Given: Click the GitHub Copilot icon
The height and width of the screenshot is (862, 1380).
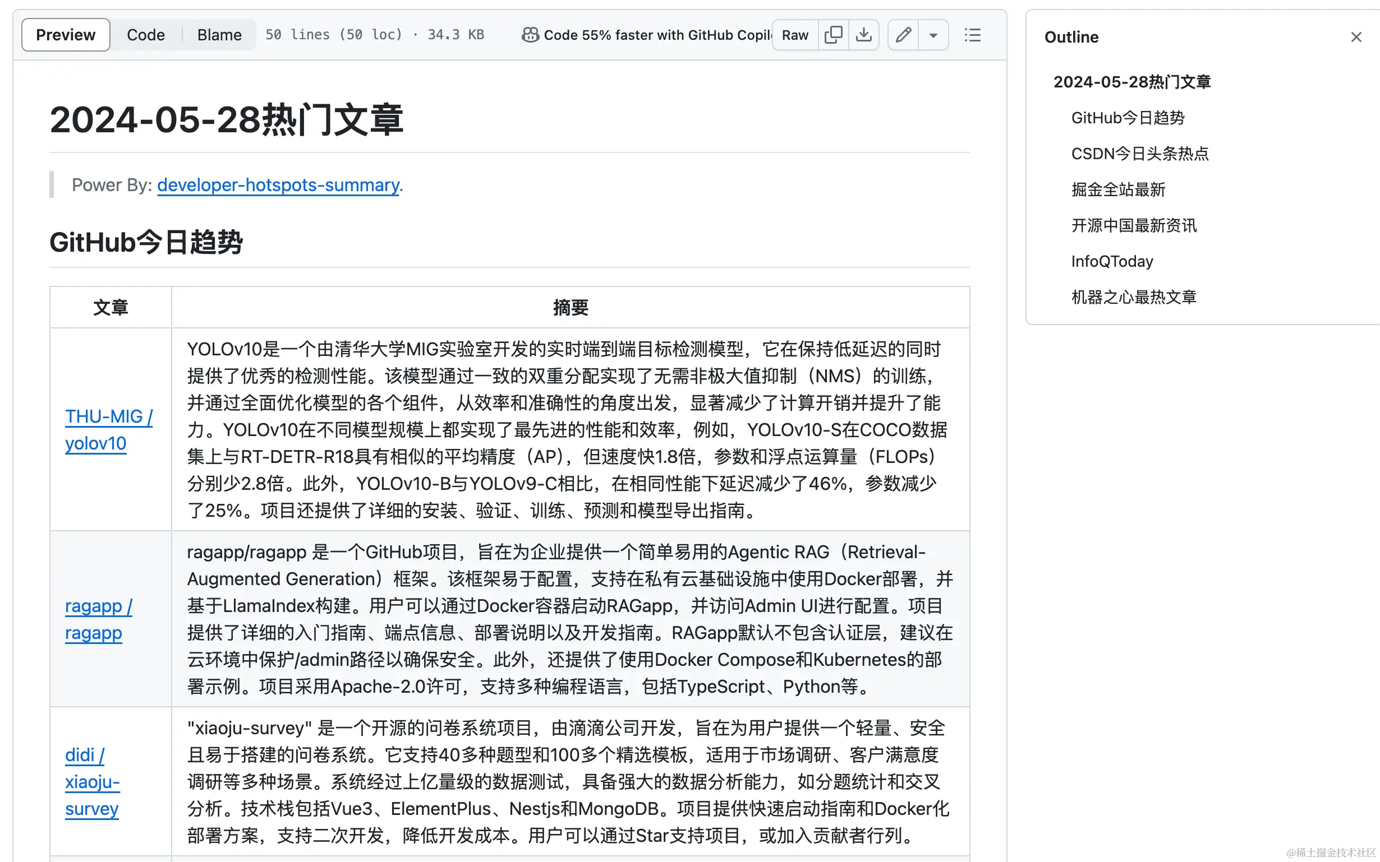Looking at the screenshot, I should [530, 35].
